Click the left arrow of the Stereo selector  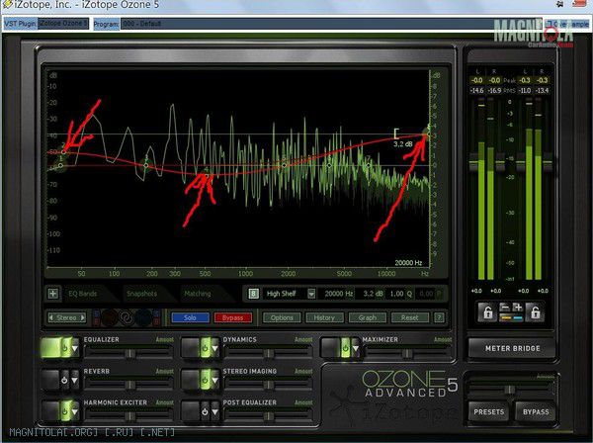click(x=51, y=317)
